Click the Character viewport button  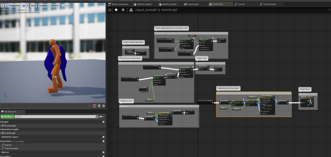(x=43, y=5)
